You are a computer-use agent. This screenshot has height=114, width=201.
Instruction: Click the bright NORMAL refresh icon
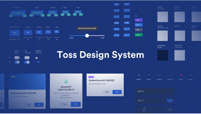[139, 75]
